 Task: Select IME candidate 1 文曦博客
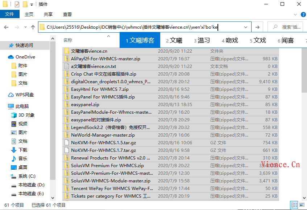tap(140, 40)
